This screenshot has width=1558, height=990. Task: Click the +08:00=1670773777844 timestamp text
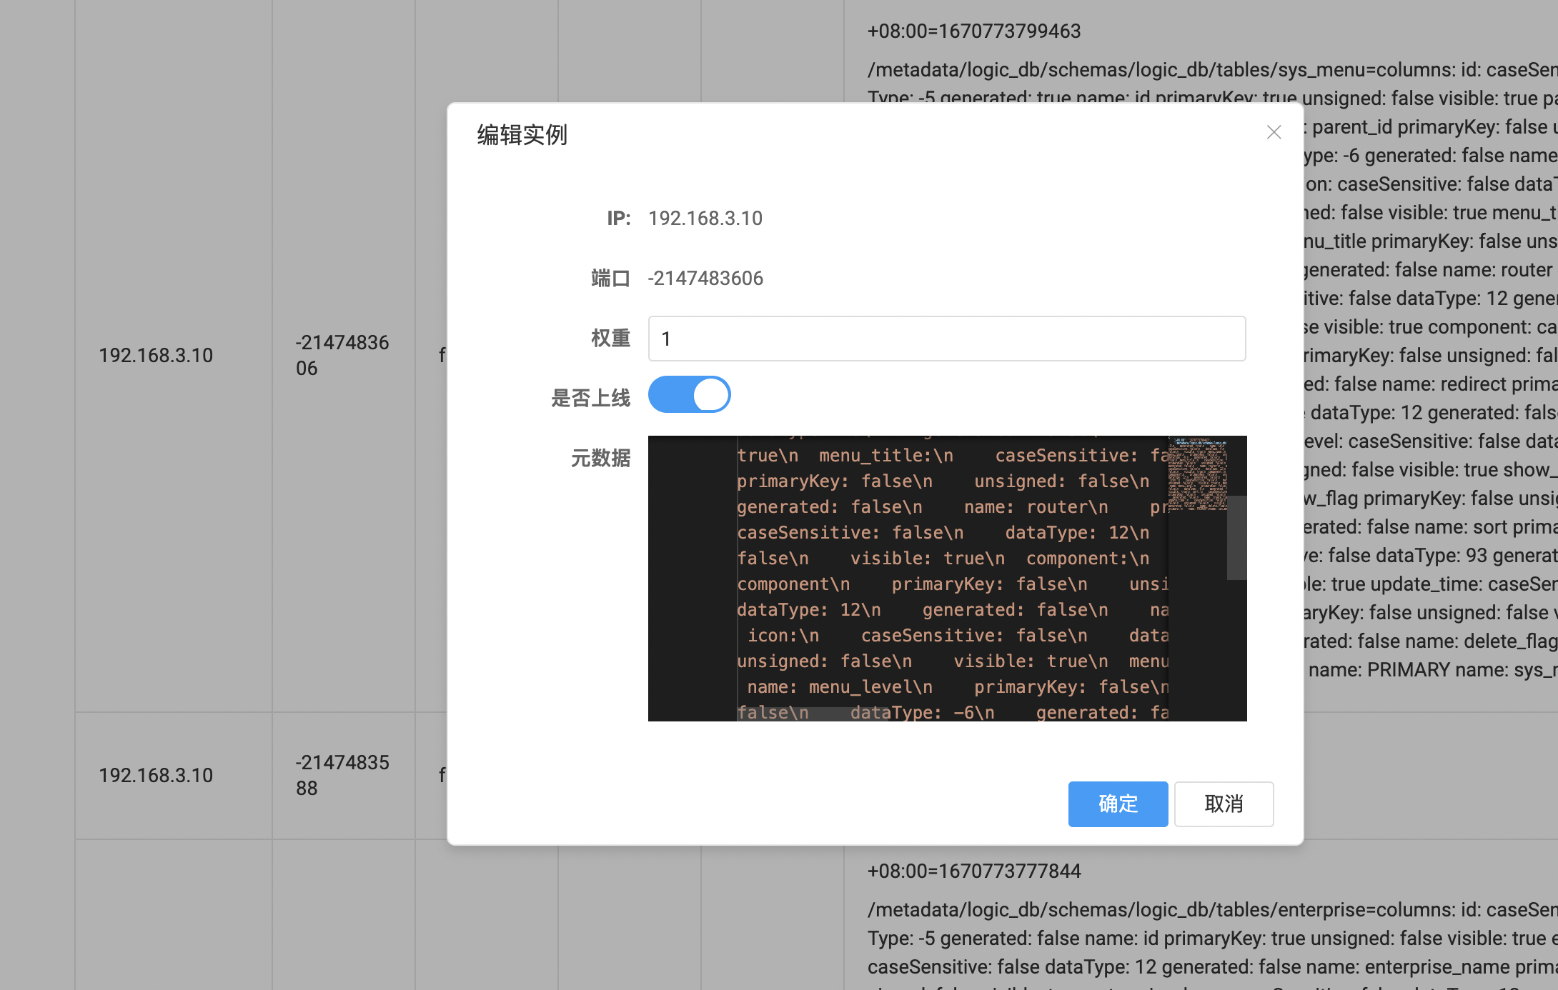974,871
